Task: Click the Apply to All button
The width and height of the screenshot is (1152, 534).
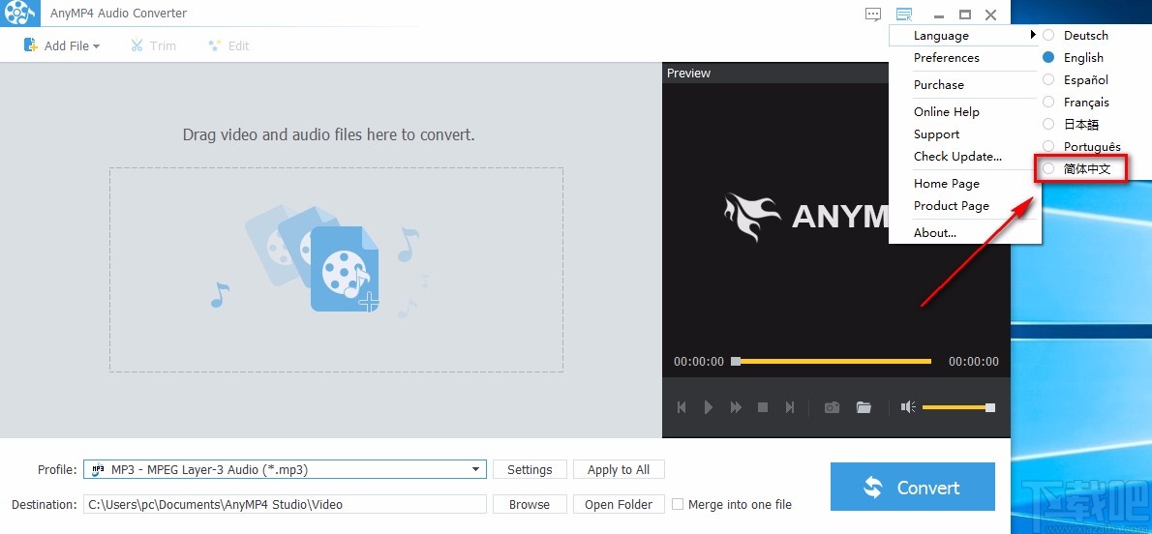Action: coord(619,469)
